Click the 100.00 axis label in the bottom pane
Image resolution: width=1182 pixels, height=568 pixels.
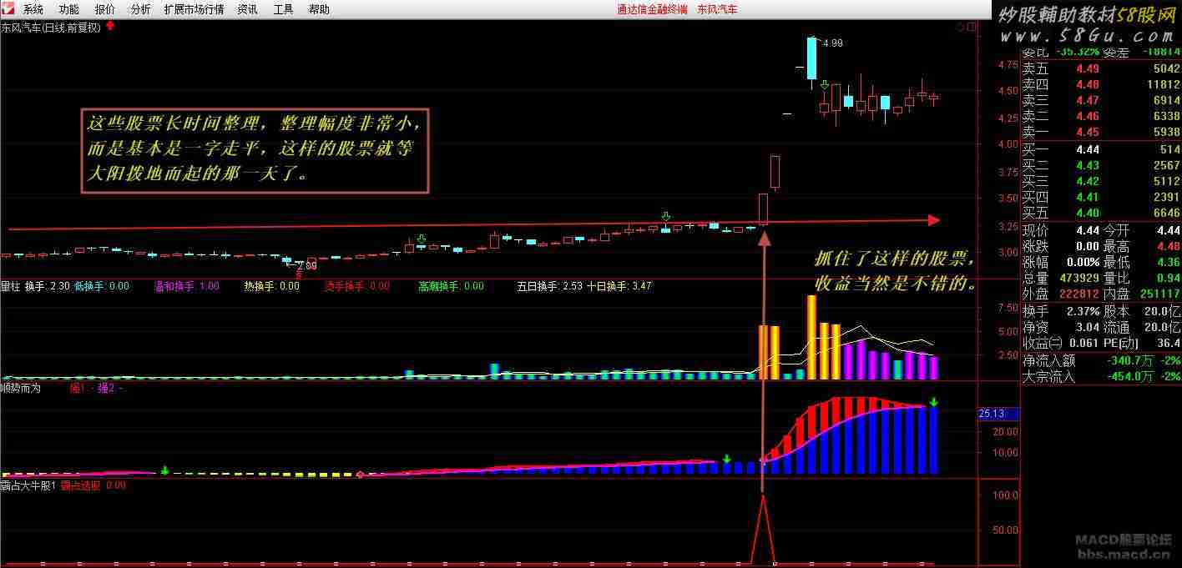[x=1005, y=495]
